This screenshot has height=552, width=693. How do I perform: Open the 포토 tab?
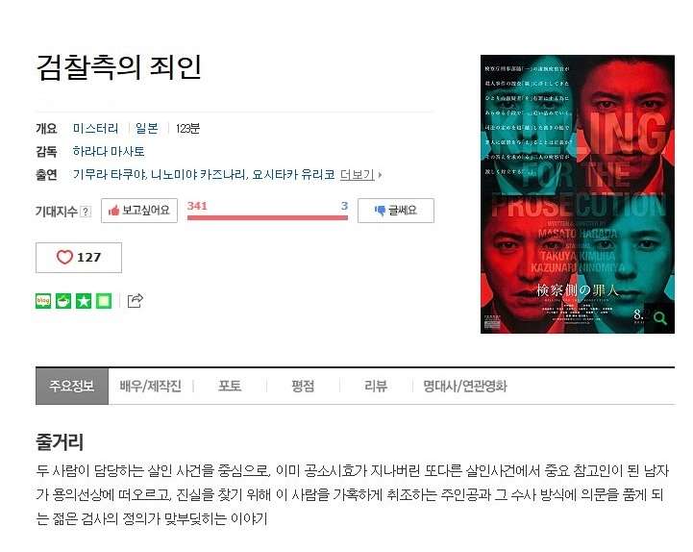coord(230,387)
